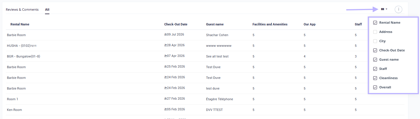Toggle the Overall column checkbox
420x119 pixels.
coord(375,87)
